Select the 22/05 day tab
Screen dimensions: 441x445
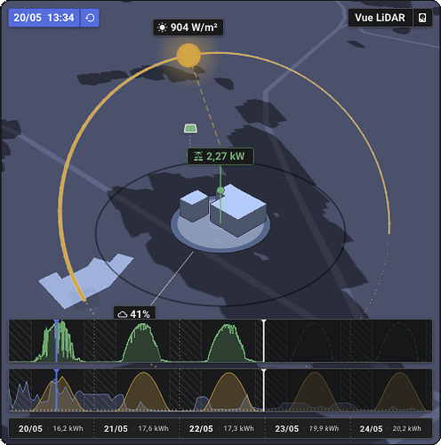tap(221, 428)
